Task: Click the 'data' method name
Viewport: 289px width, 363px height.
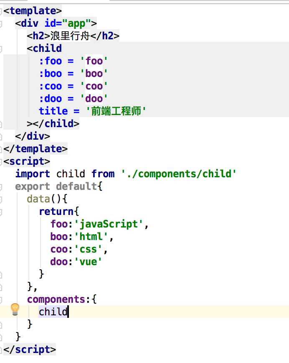Action: [x=38, y=199]
